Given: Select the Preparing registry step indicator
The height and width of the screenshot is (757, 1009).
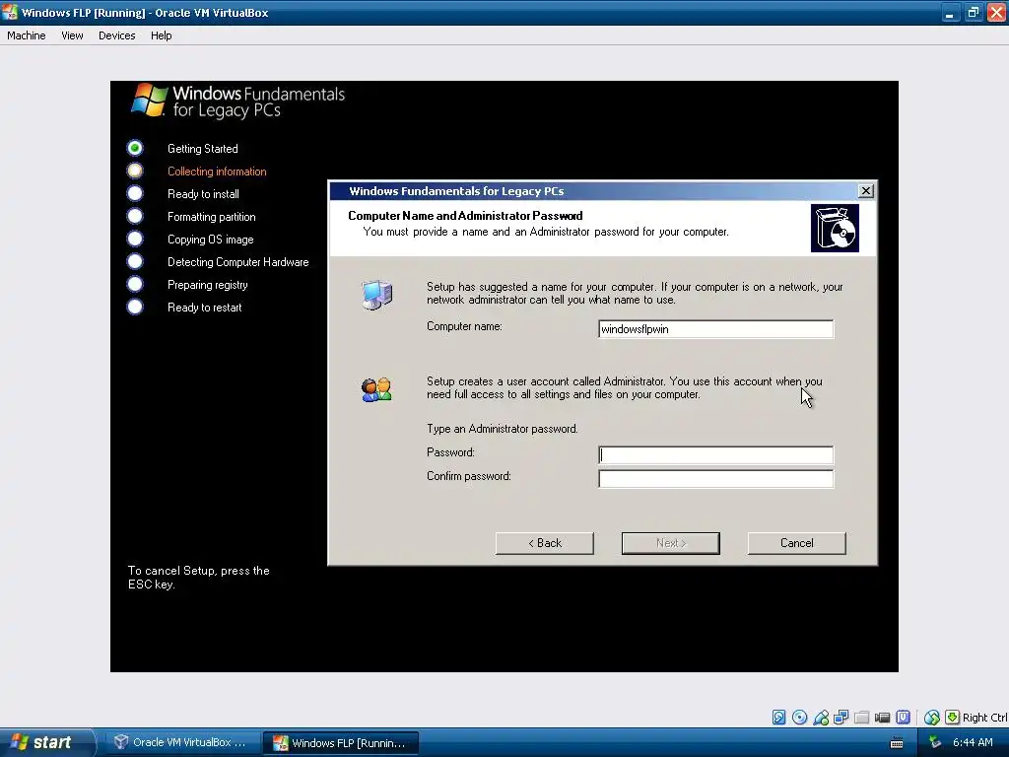Looking at the screenshot, I should click(134, 284).
